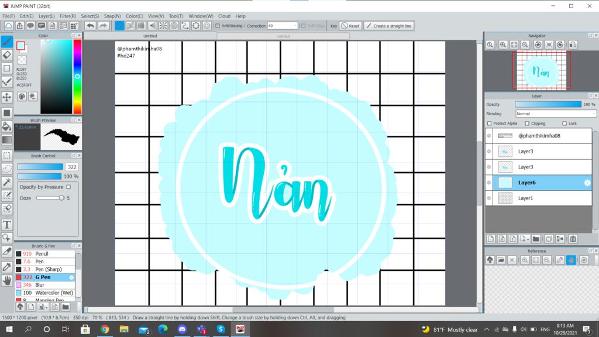This screenshot has height=337, width=599.
Task: Enable the Protect Alpha checkbox
Action: [490, 123]
